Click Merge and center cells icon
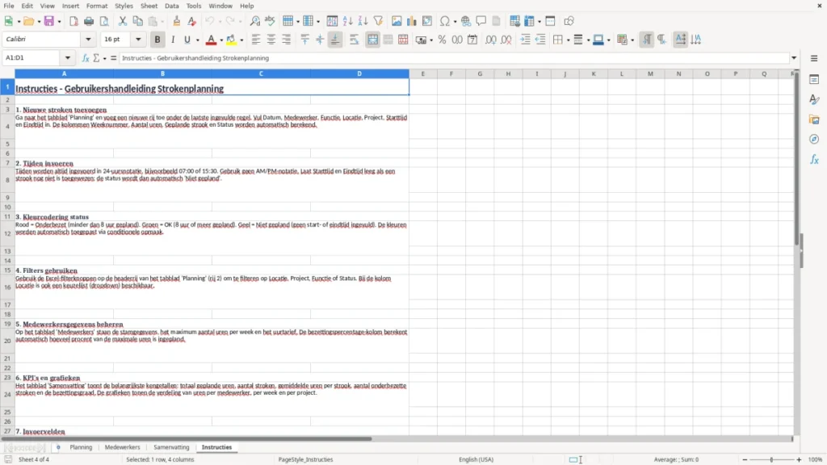 [x=373, y=40]
